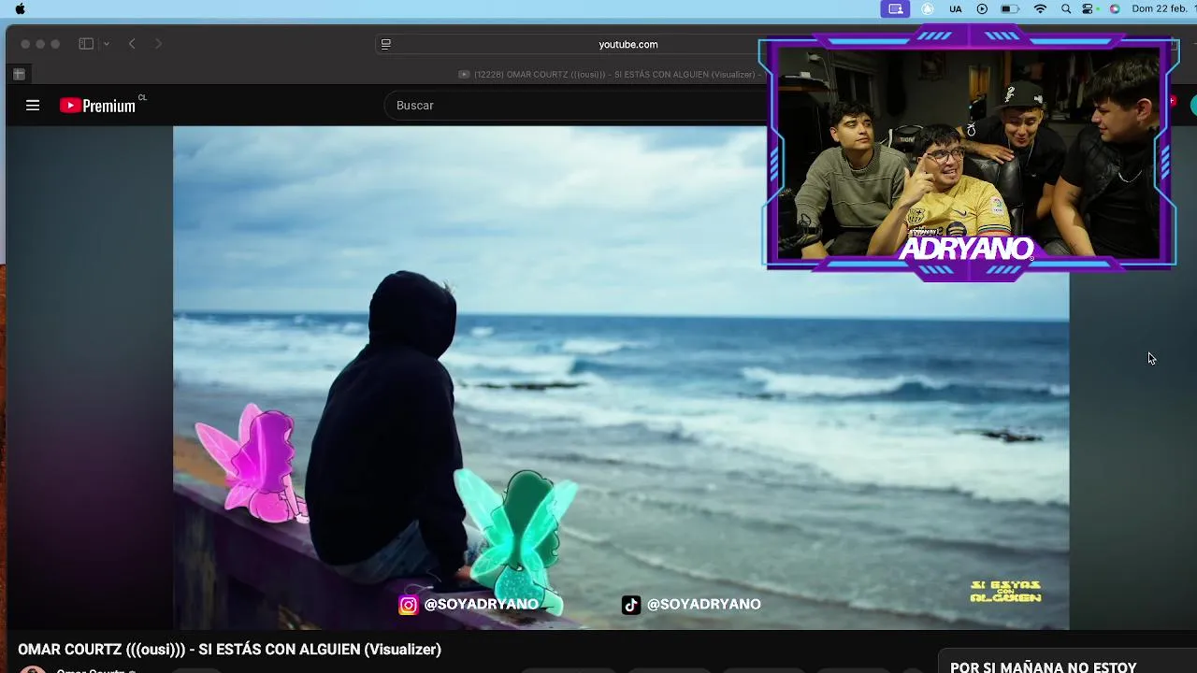Launch Siri from the menu bar
Screen dimensions: 1197x673
point(1115,8)
